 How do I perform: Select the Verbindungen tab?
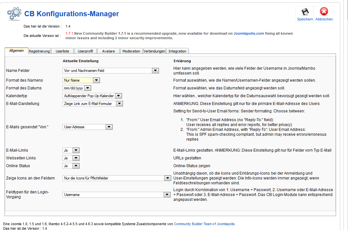point(154,51)
